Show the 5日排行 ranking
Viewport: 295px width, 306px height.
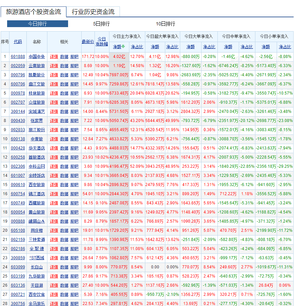(101, 24)
